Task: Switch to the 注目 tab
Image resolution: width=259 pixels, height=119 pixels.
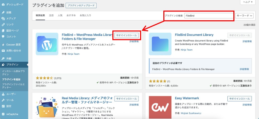Action: pos(51,15)
